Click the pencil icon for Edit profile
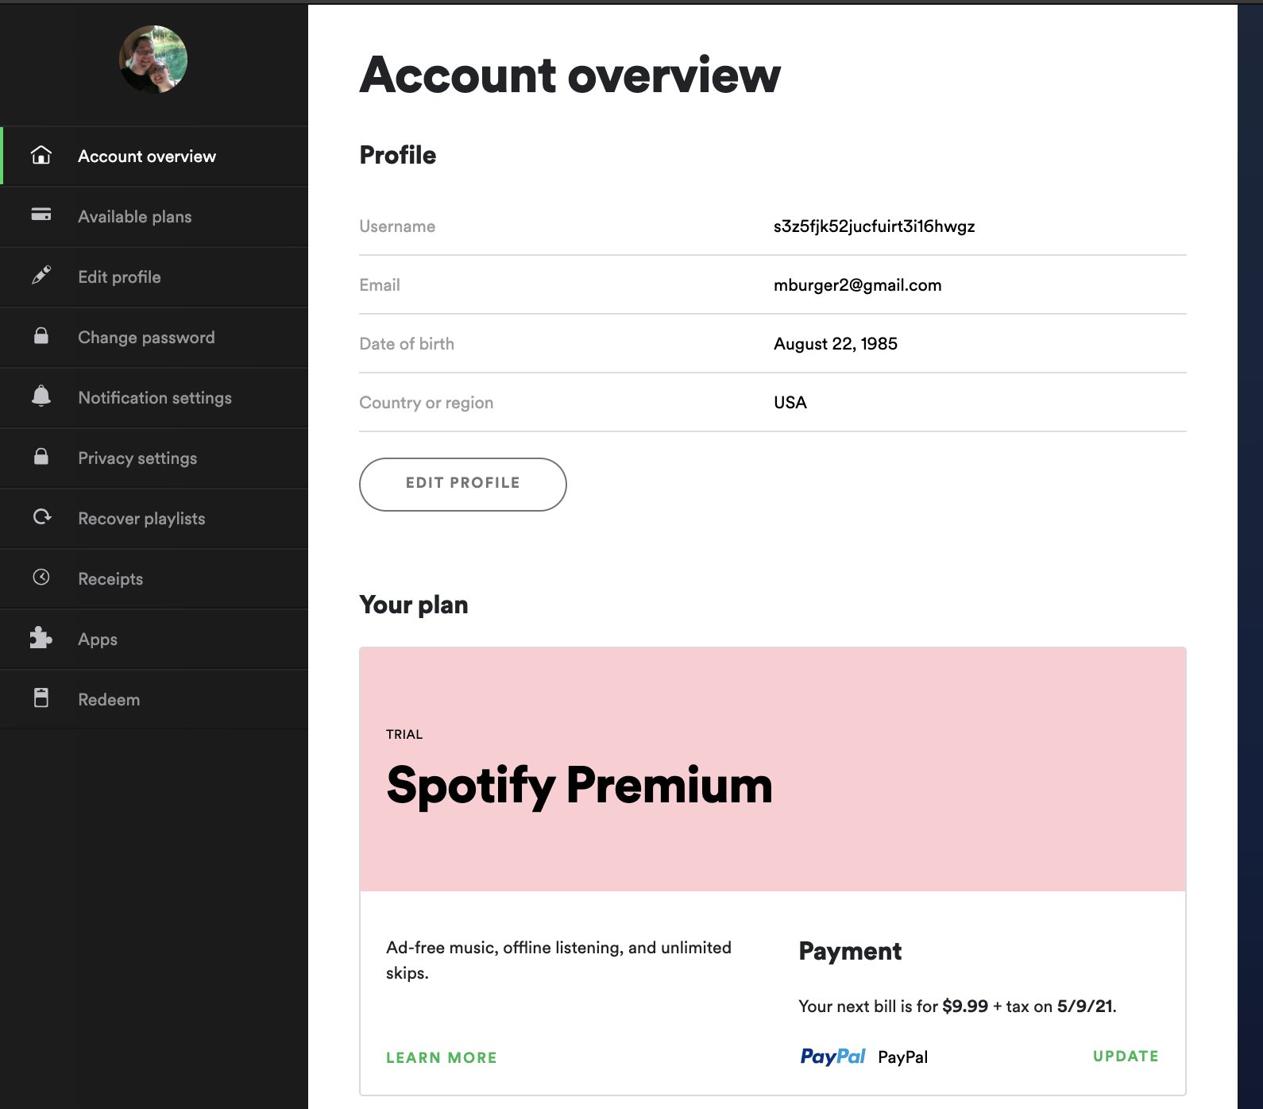The height and width of the screenshot is (1109, 1263). click(41, 276)
